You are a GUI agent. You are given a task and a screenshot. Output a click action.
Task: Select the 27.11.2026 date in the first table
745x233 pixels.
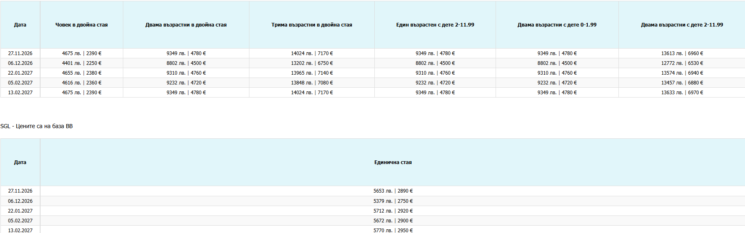pos(20,53)
